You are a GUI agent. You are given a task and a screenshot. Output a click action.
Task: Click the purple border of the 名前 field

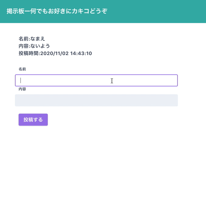click(x=96, y=75)
